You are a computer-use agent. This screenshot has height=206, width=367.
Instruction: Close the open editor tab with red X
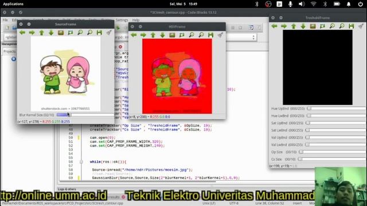120,47
